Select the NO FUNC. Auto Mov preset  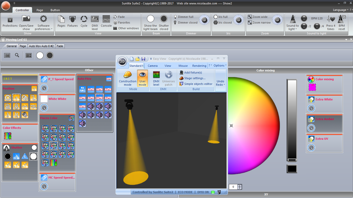pos(82,89)
